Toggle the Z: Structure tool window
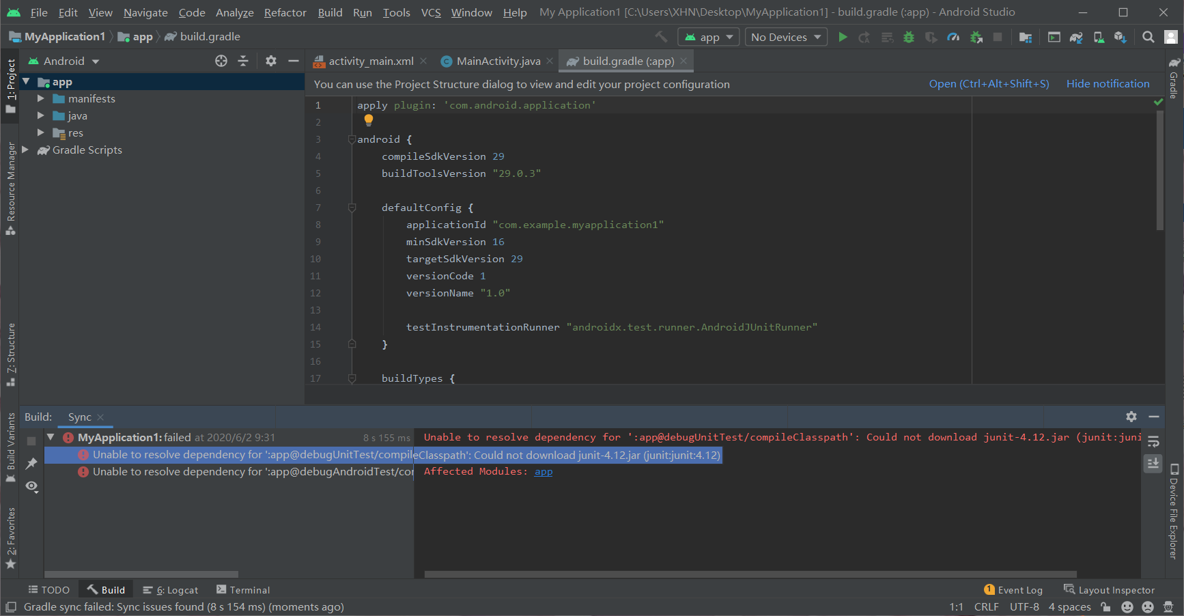The width and height of the screenshot is (1184, 616). pos(11,354)
